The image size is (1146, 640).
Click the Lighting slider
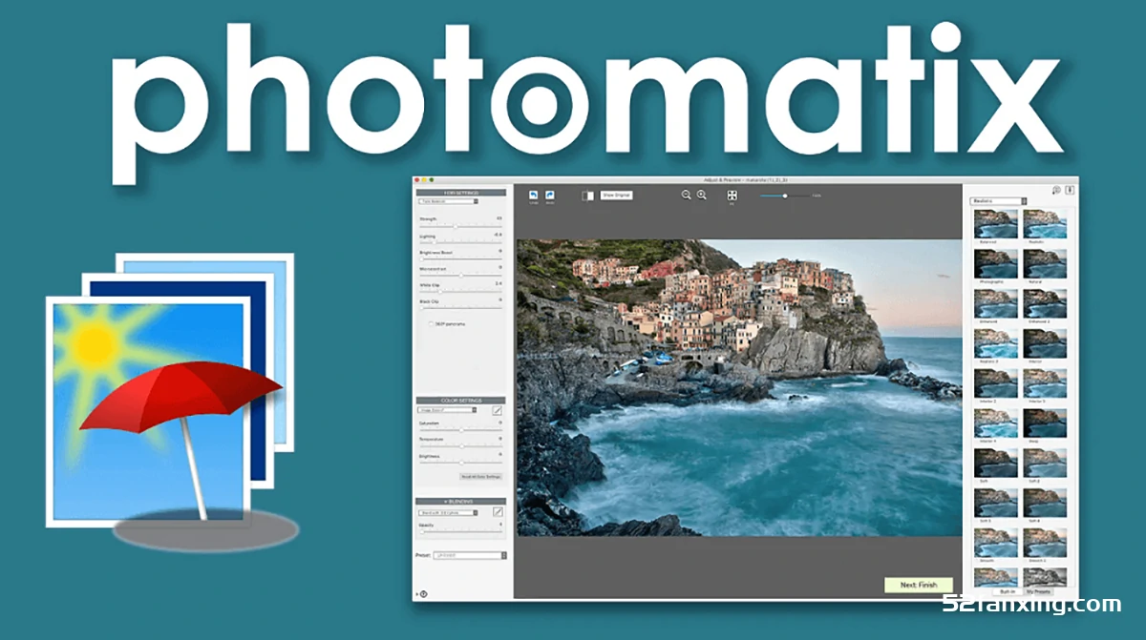pos(460,242)
